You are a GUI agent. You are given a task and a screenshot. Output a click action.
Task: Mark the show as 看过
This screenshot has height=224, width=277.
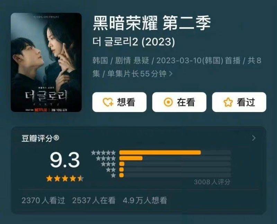click(x=239, y=102)
